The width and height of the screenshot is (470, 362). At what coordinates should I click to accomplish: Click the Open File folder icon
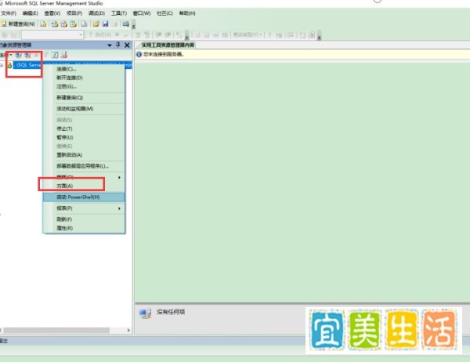point(96,24)
